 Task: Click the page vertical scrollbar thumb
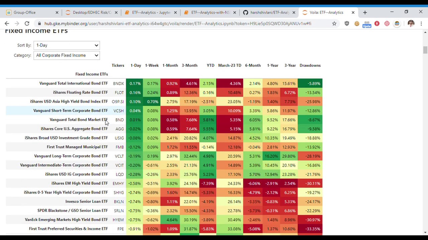pos(425,50)
